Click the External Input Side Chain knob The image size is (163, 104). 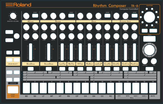tap(126, 16)
